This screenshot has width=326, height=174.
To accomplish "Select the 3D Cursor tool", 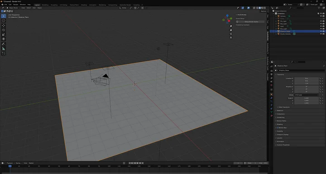I will (4, 20).
